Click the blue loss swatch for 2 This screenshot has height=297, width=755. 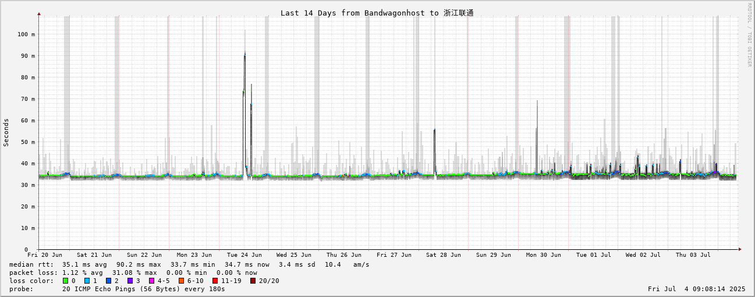pos(108,281)
